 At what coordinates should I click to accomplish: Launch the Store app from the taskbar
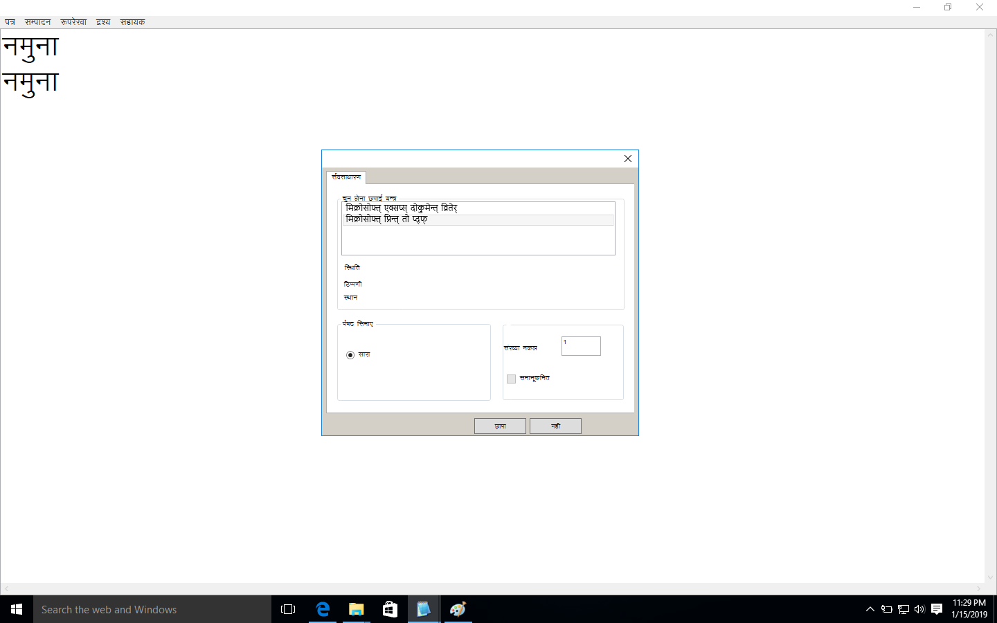(390, 609)
